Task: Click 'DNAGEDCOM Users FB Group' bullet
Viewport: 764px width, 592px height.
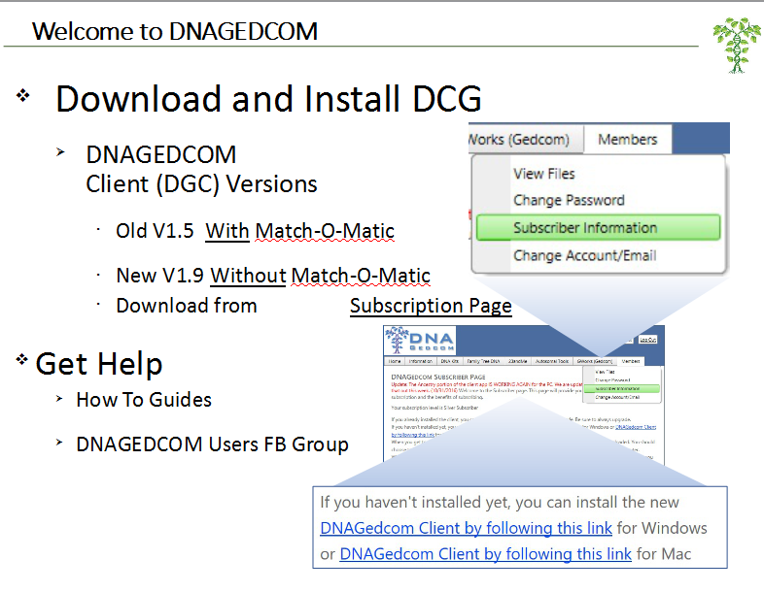Action: click(212, 444)
